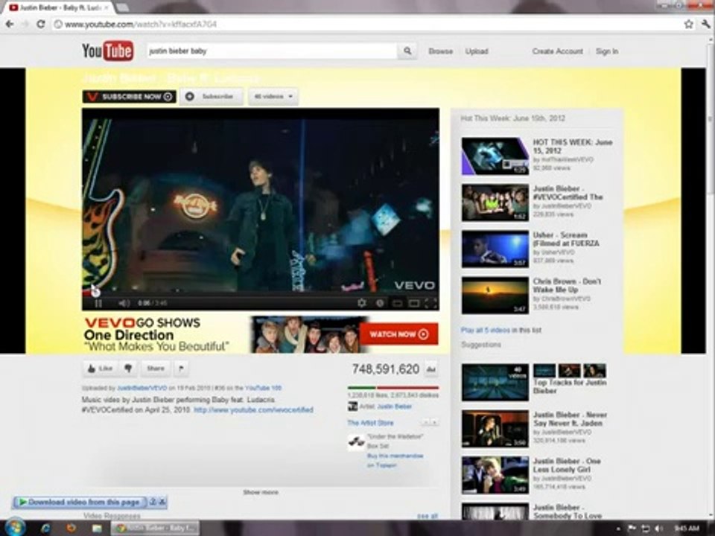Click the taskbar clock showing 9:45 AM
The width and height of the screenshot is (715, 536).
tap(687, 529)
